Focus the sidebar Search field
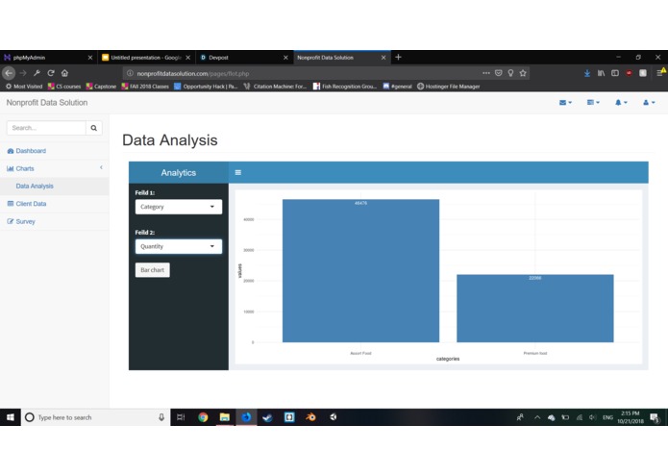The width and height of the screenshot is (668, 475). [x=46, y=128]
